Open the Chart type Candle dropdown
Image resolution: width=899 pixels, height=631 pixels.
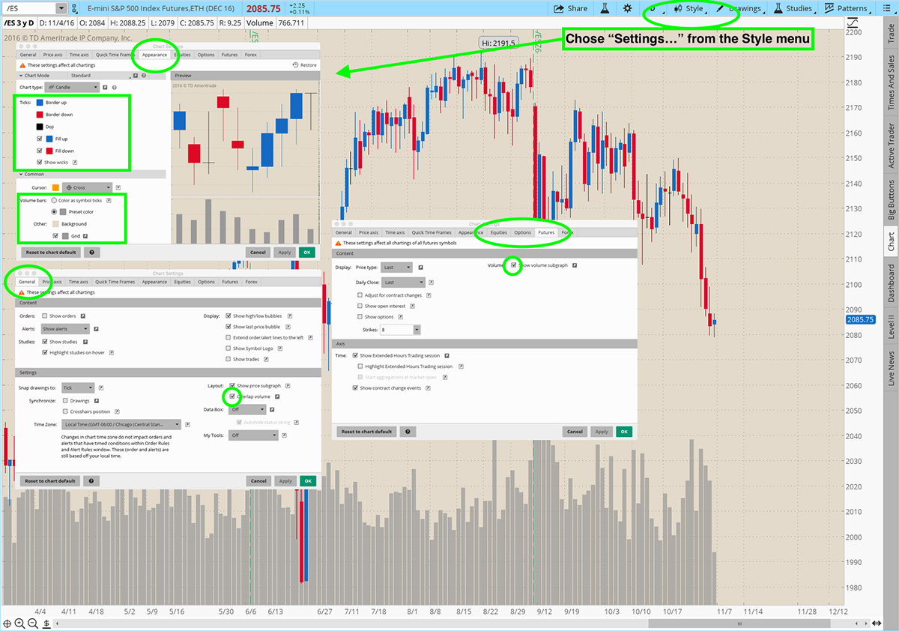[73, 88]
